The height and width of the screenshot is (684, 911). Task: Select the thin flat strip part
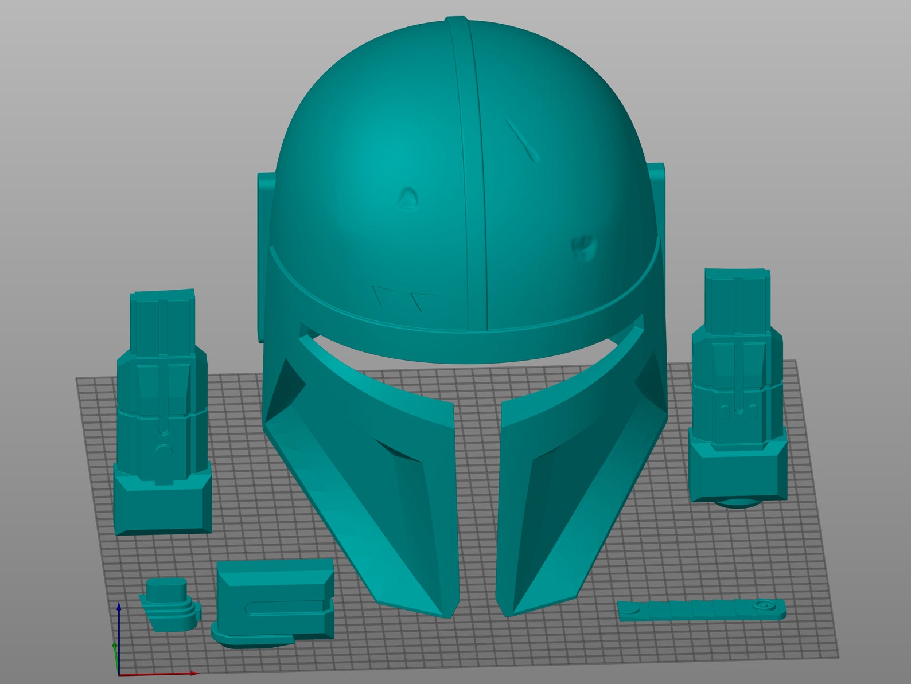tap(702, 609)
